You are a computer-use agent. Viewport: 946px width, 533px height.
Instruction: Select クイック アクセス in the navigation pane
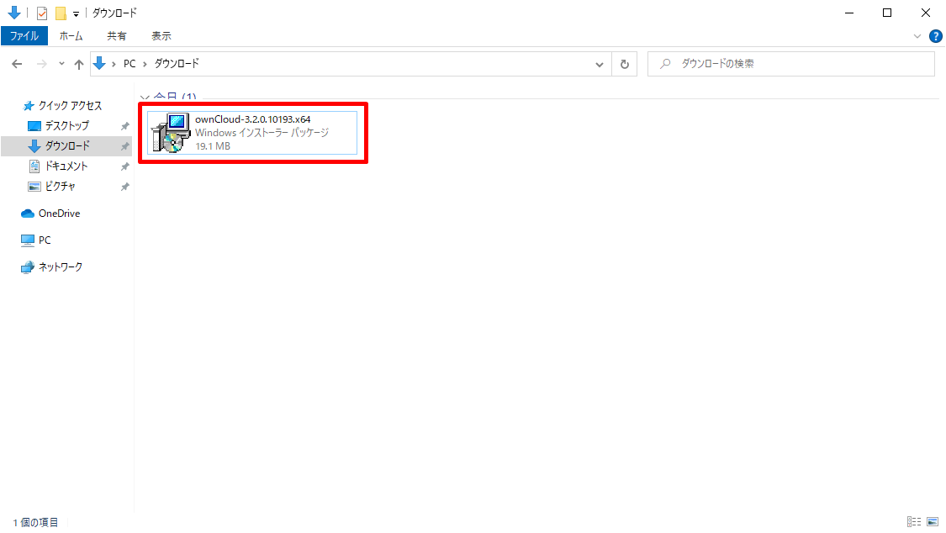pos(70,106)
